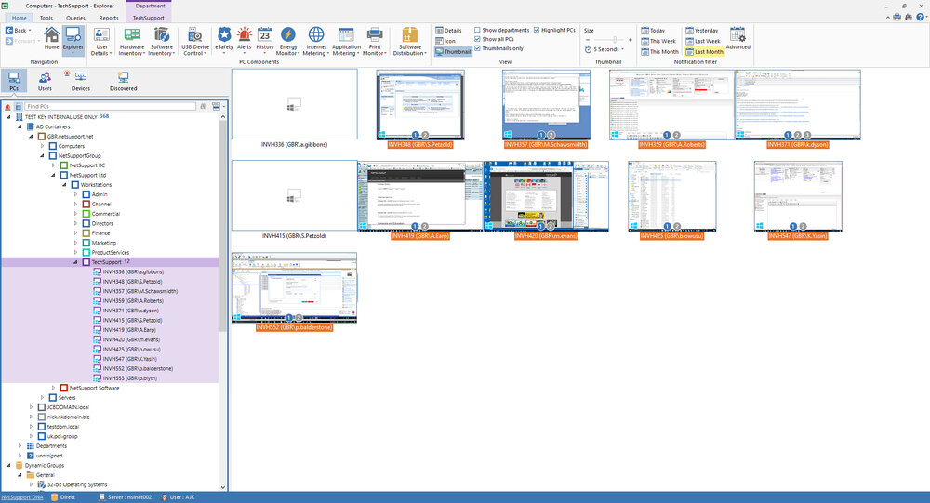
Task: Open USB Device Control
Action: click(195, 42)
